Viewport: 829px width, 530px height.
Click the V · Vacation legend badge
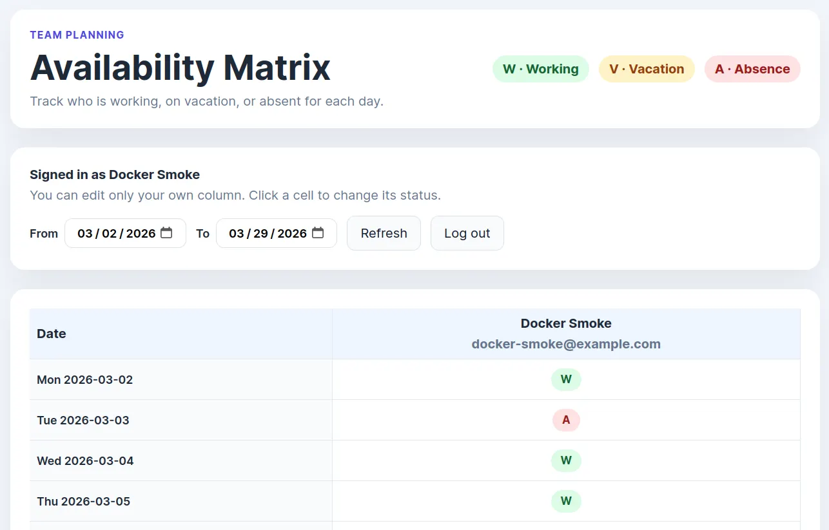[647, 69]
